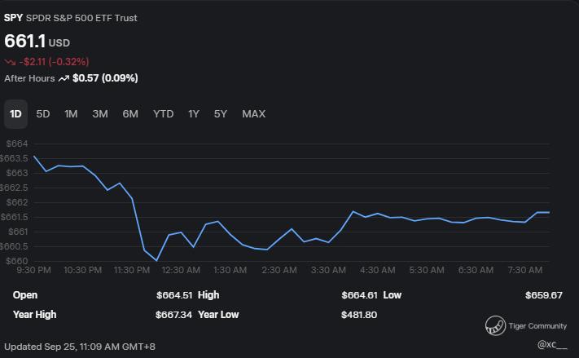Select the MAX time range
Image resolution: width=579 pixels, height=358 pixels.
[253, 114]
